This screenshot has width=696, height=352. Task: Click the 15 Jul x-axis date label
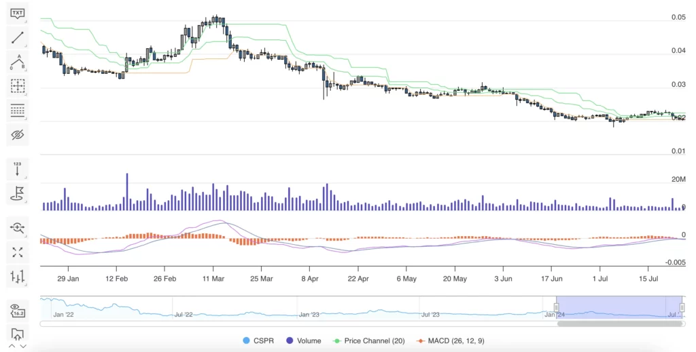(648, 279)
